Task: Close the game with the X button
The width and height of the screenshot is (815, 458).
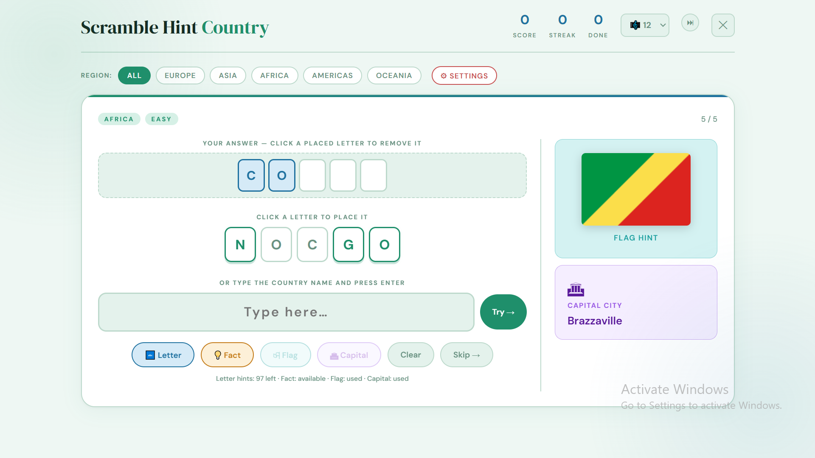Action: tap(723, 25)
